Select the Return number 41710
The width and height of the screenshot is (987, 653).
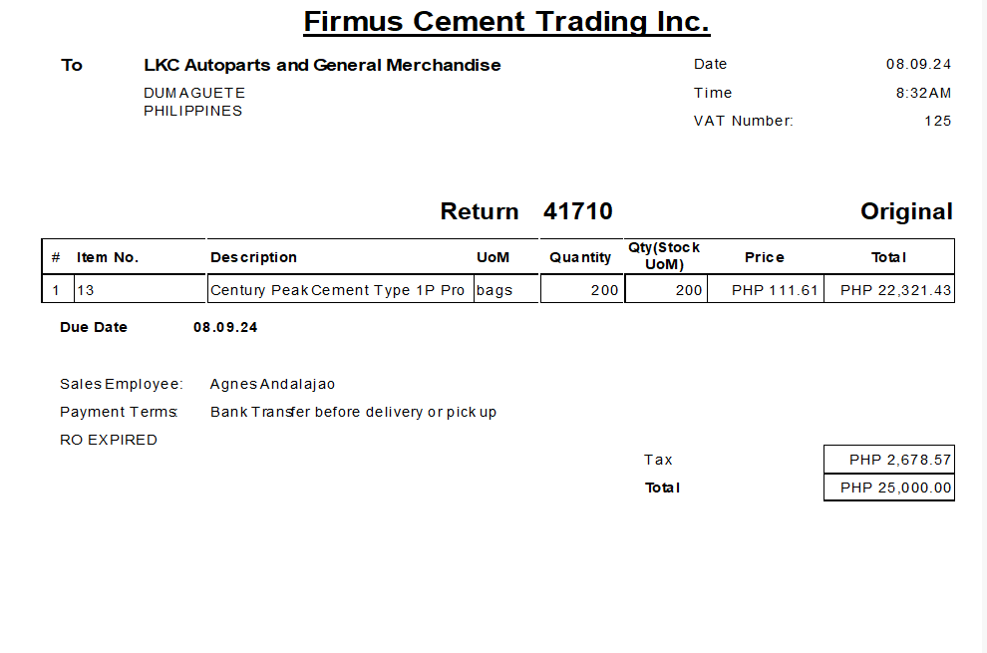click(x=578, y=211)
